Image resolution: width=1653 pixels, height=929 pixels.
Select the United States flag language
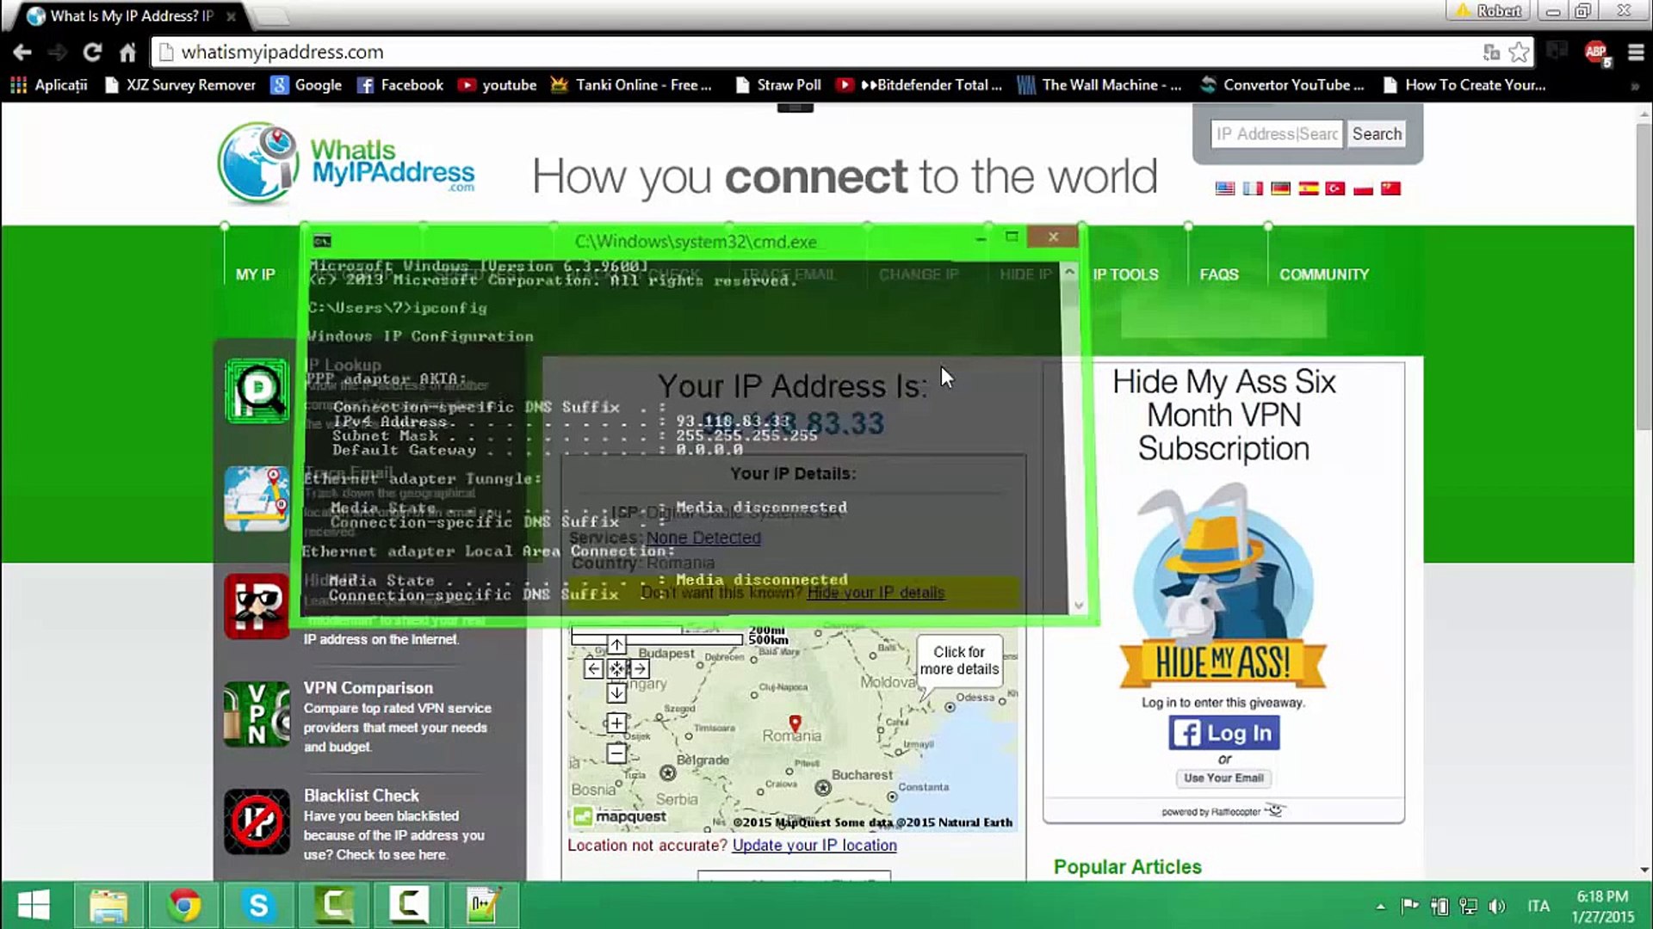(1224, 188)
